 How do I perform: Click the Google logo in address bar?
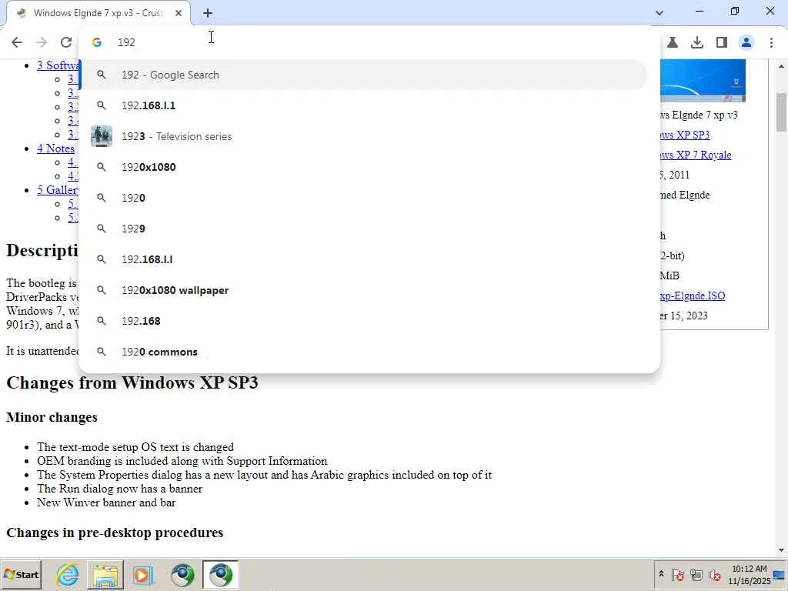[97, 42]
